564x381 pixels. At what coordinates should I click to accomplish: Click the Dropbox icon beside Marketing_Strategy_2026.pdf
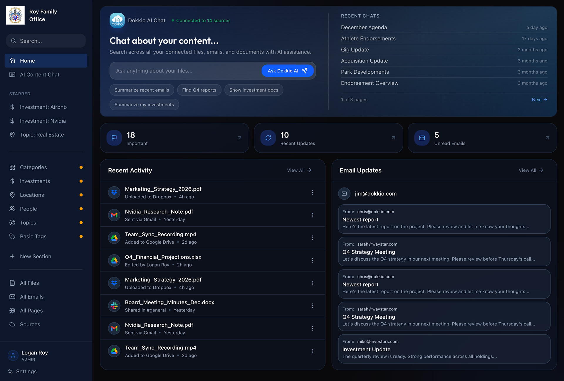[x=114, y=193]
